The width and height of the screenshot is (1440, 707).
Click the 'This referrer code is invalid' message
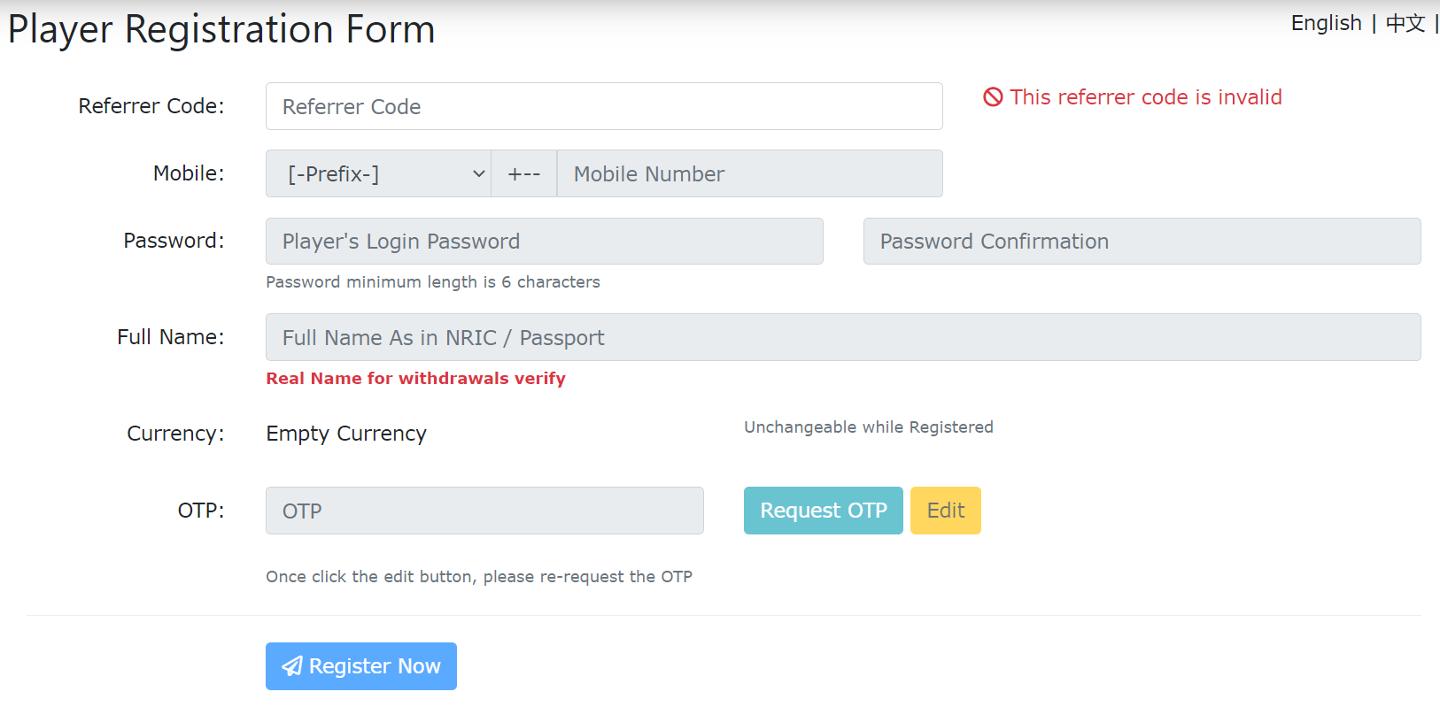point(1146,97)
